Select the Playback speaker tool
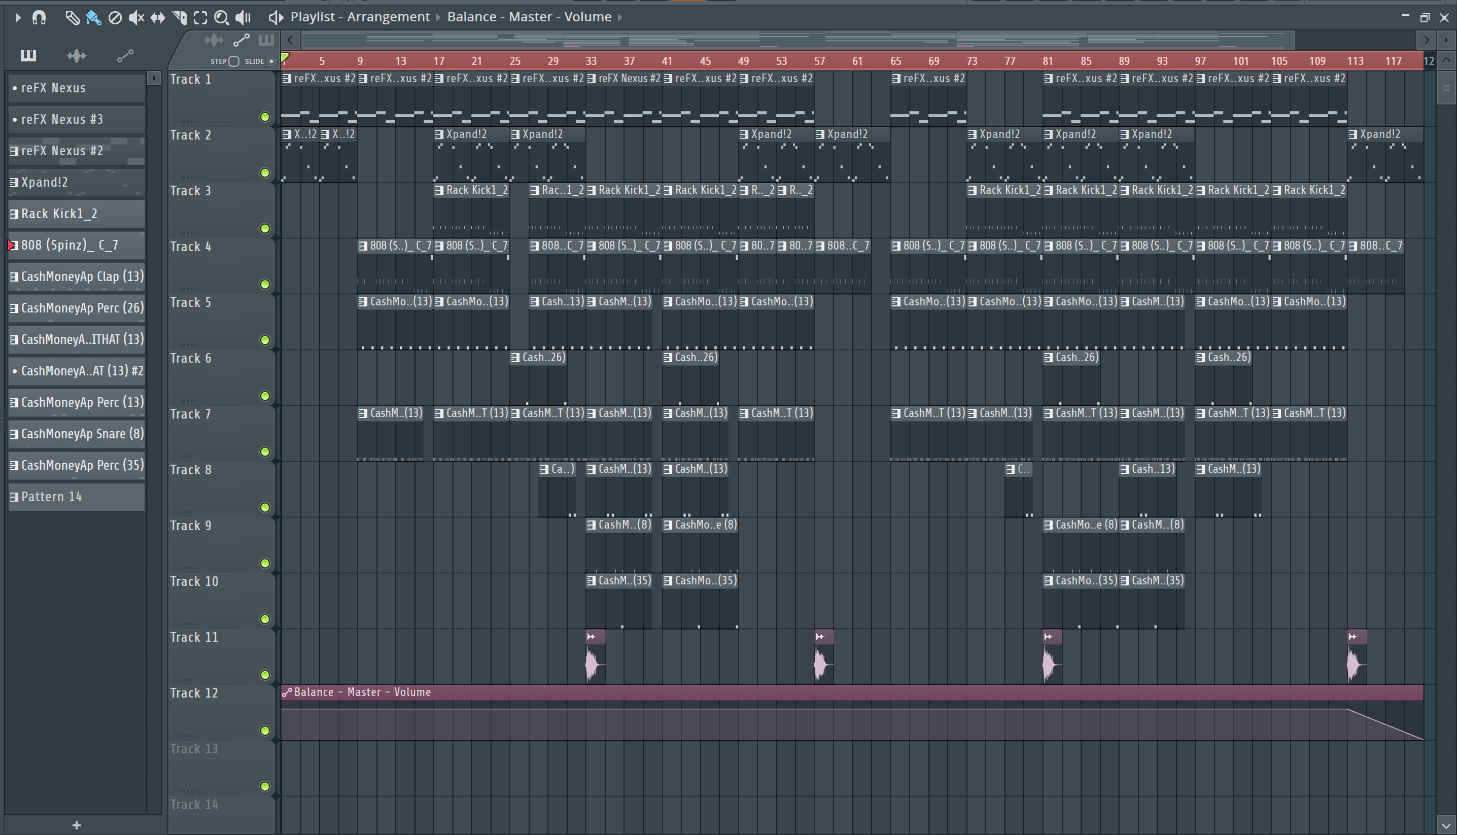 (243, 17)
